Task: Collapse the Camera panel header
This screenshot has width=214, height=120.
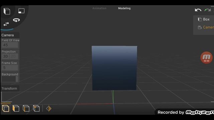Action: pos(10,35)
